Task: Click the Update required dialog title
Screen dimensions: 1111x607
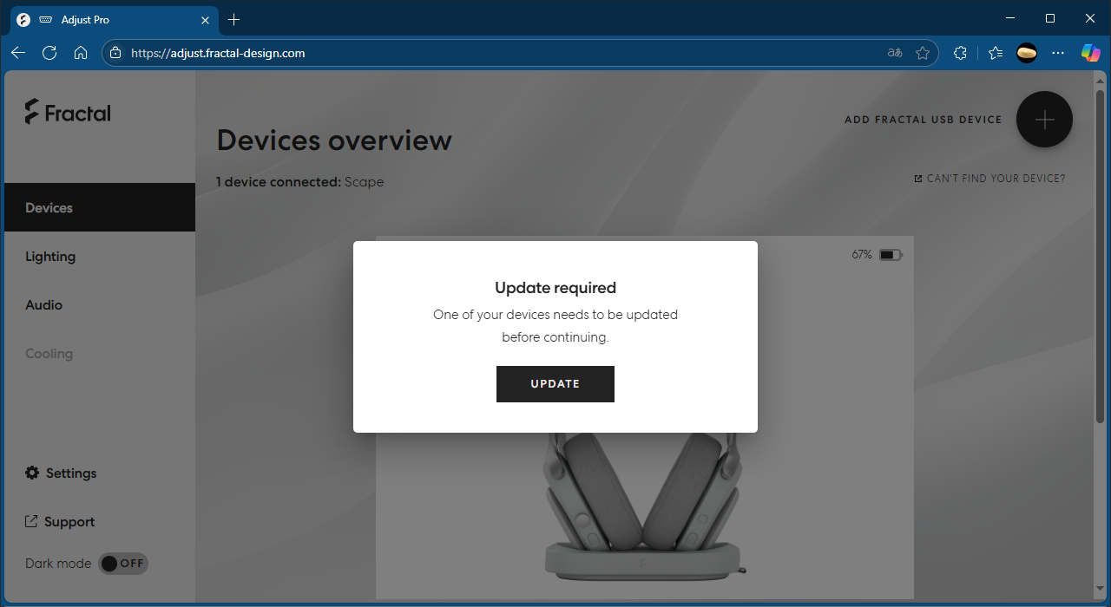Action: [555, 288]
